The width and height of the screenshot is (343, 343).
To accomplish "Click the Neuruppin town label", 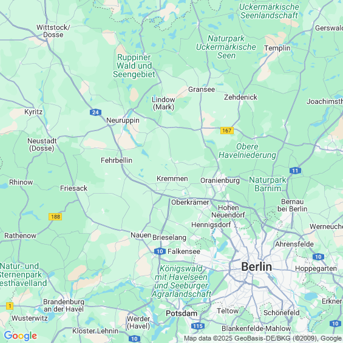I will click(123, 120).
